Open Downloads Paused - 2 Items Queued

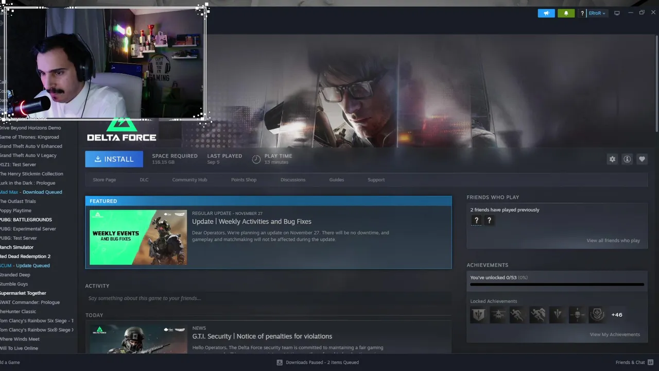point(318,362)
